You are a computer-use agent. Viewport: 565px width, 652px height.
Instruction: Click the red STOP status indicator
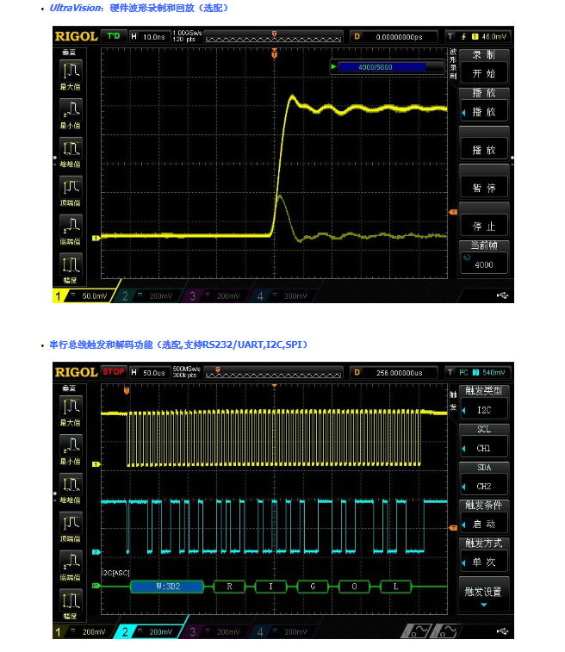(x=114, y=372)
